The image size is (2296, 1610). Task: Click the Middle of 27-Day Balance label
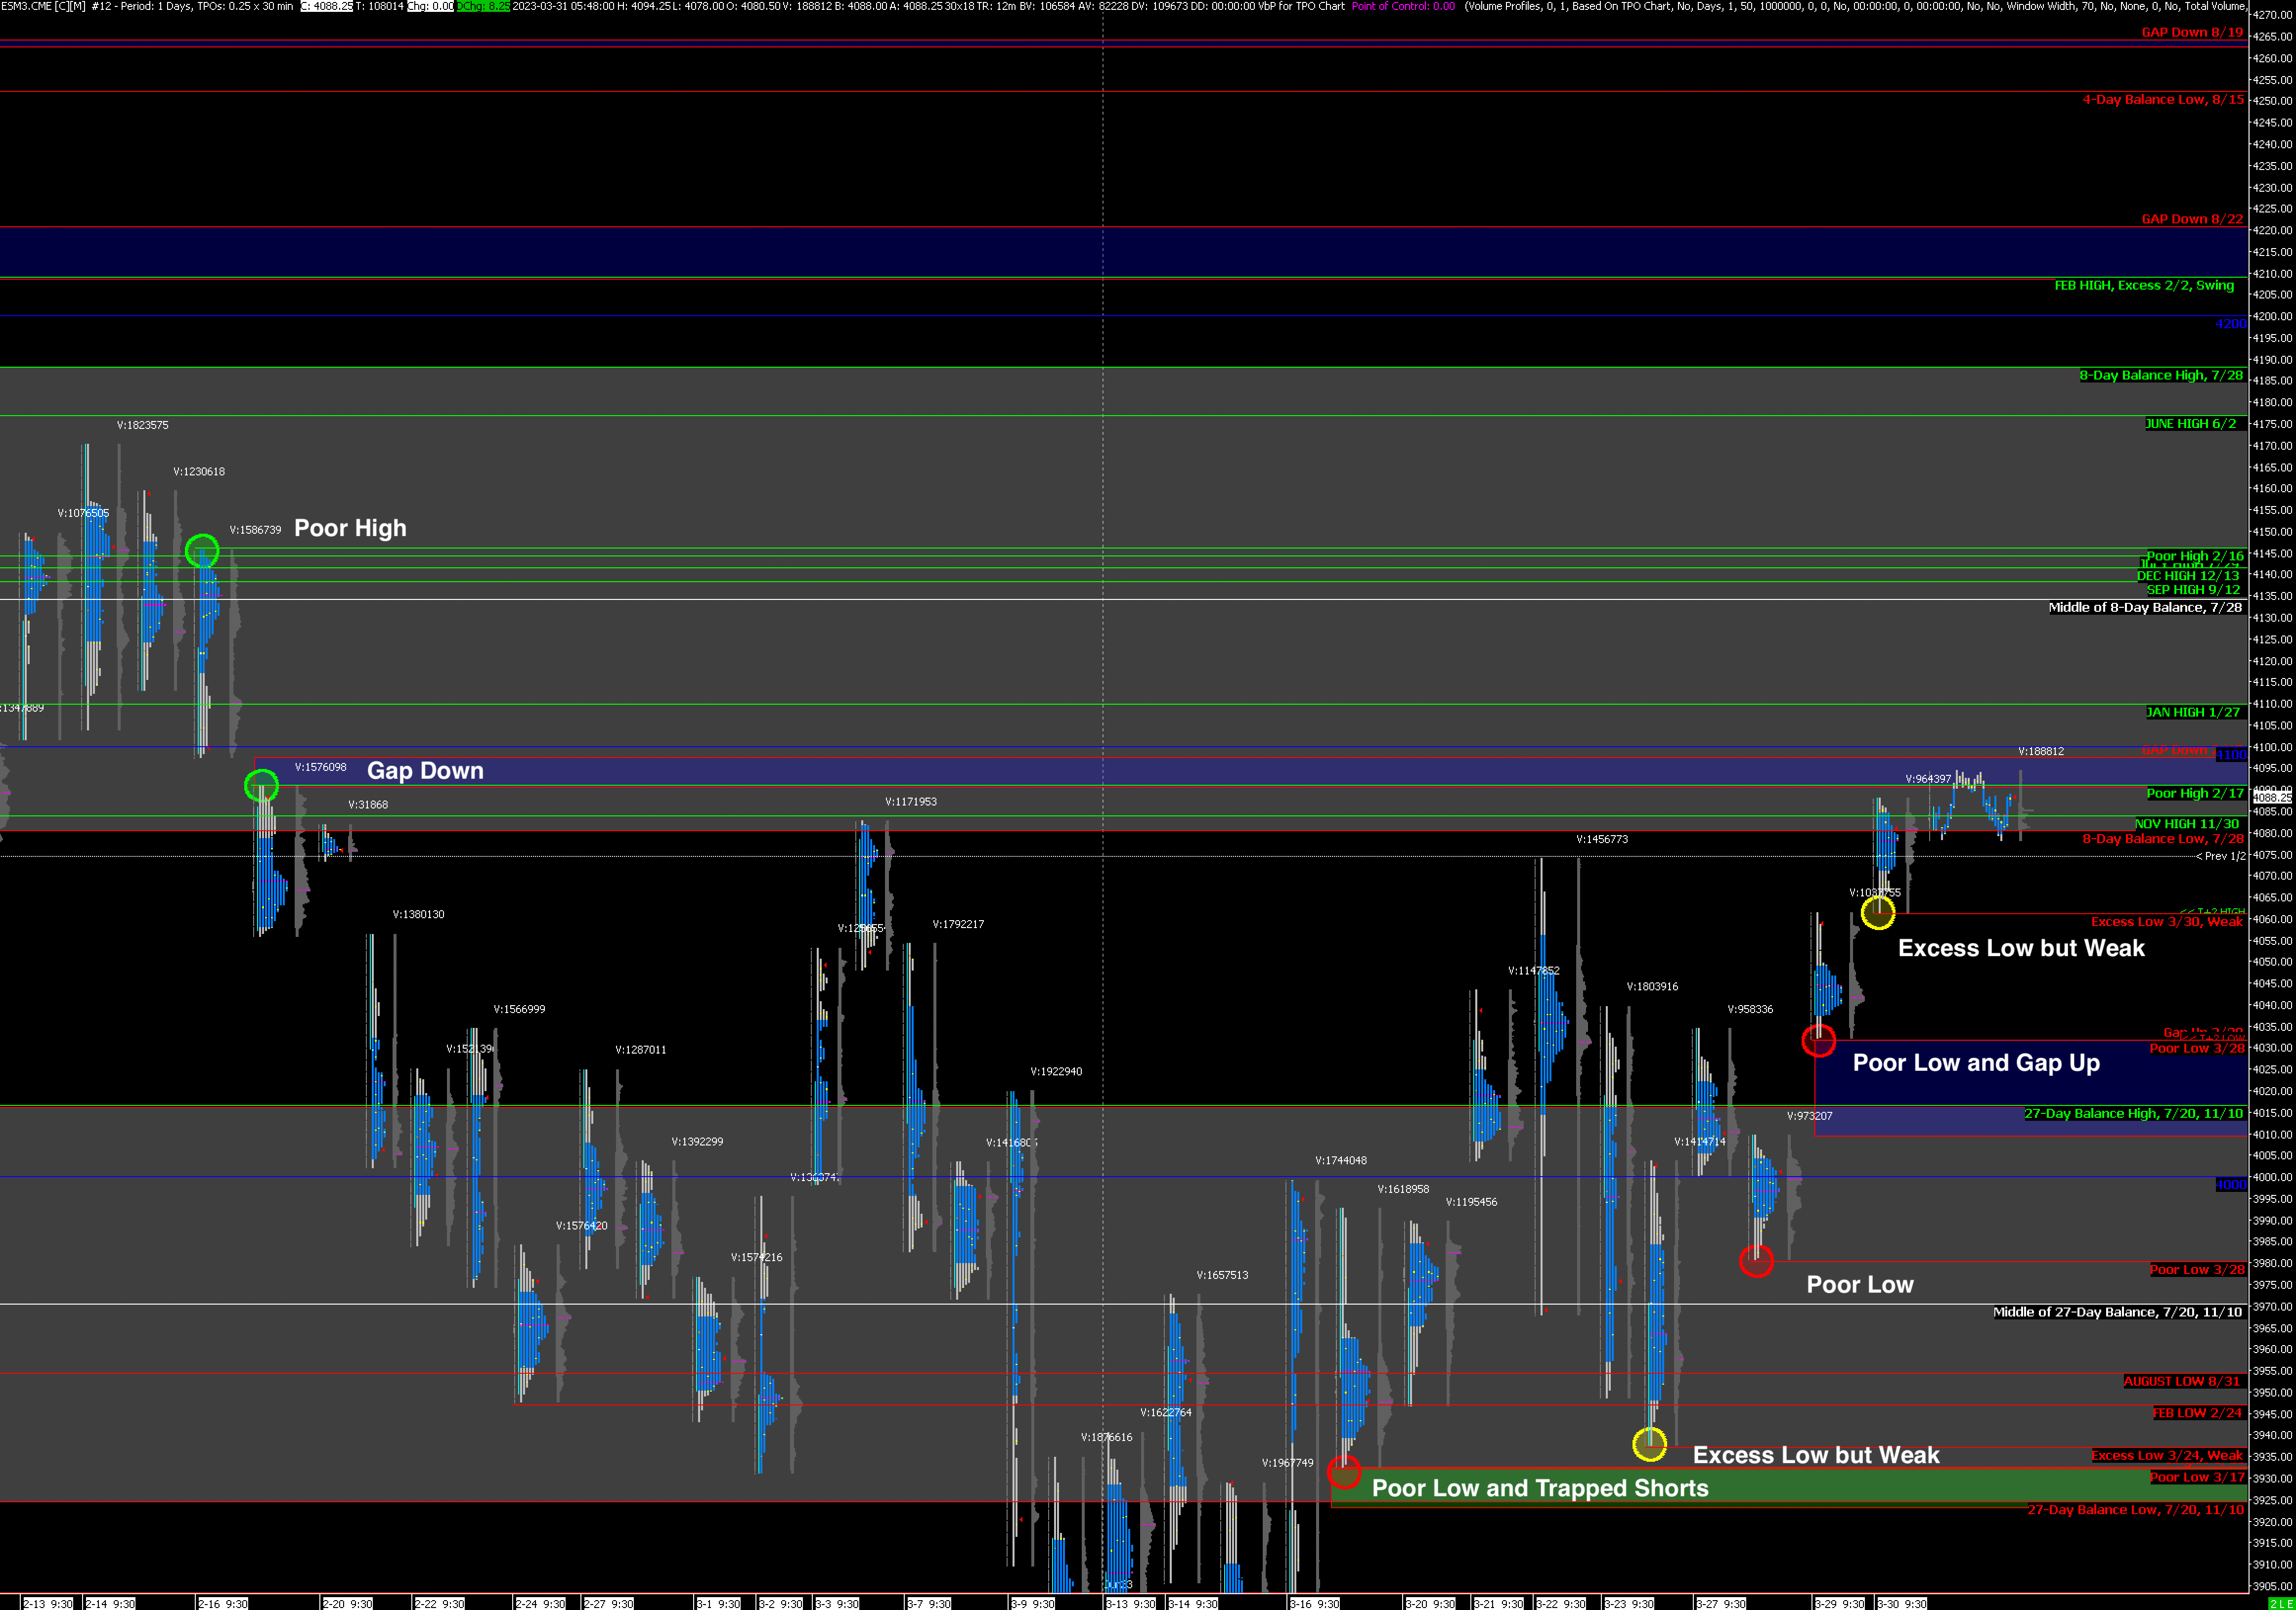2117,1312
